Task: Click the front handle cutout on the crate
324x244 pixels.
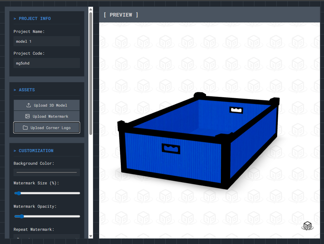Action: pyautogui.click(x=171, y=149)
